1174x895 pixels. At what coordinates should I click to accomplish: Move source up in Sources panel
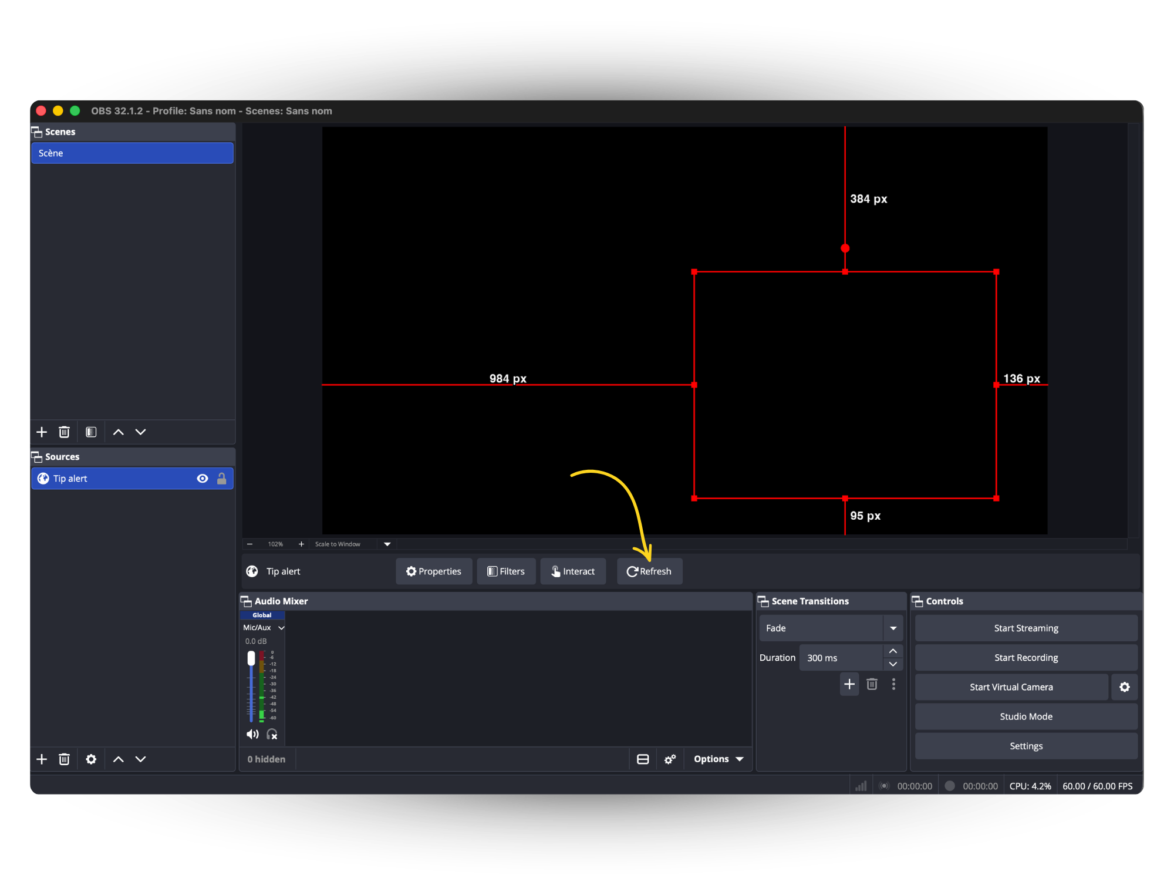click(x=118, y=759)
